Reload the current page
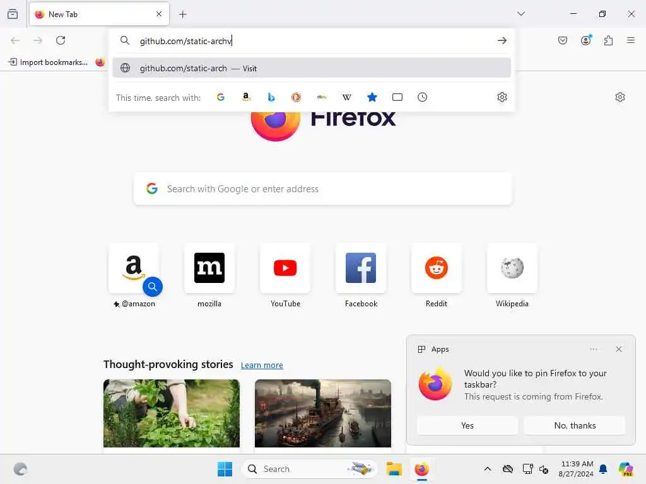 61,40
